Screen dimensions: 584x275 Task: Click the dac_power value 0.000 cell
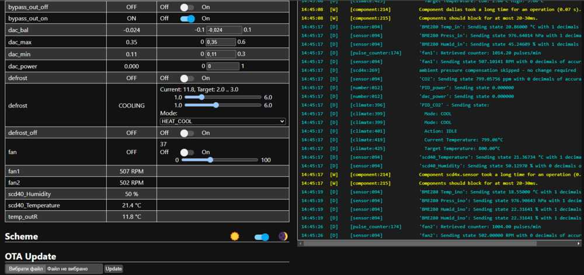132,67
